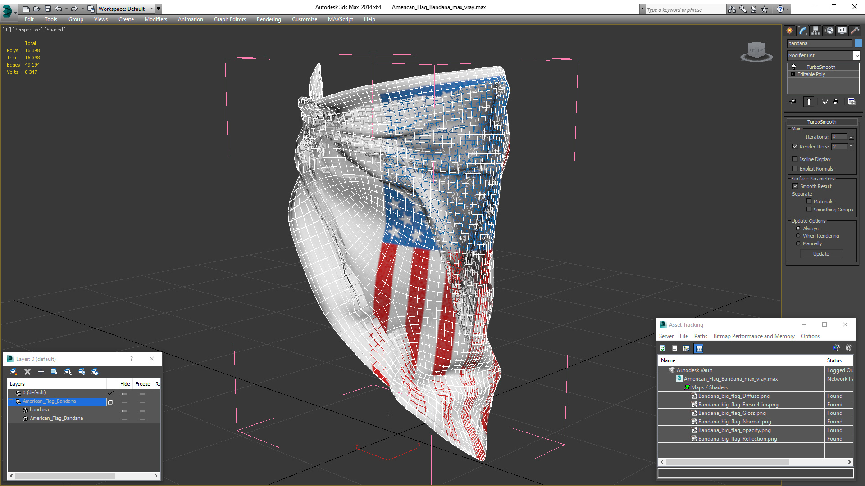Open the MAXScript menu
Screen dimensions: 865x486
340,19
